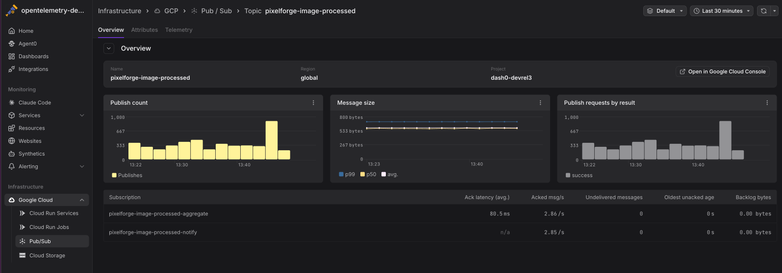Toggle the avg. legend series
The width and height of the screenshot is (782, 273).
pyautogui.click(x=390, y=174)
